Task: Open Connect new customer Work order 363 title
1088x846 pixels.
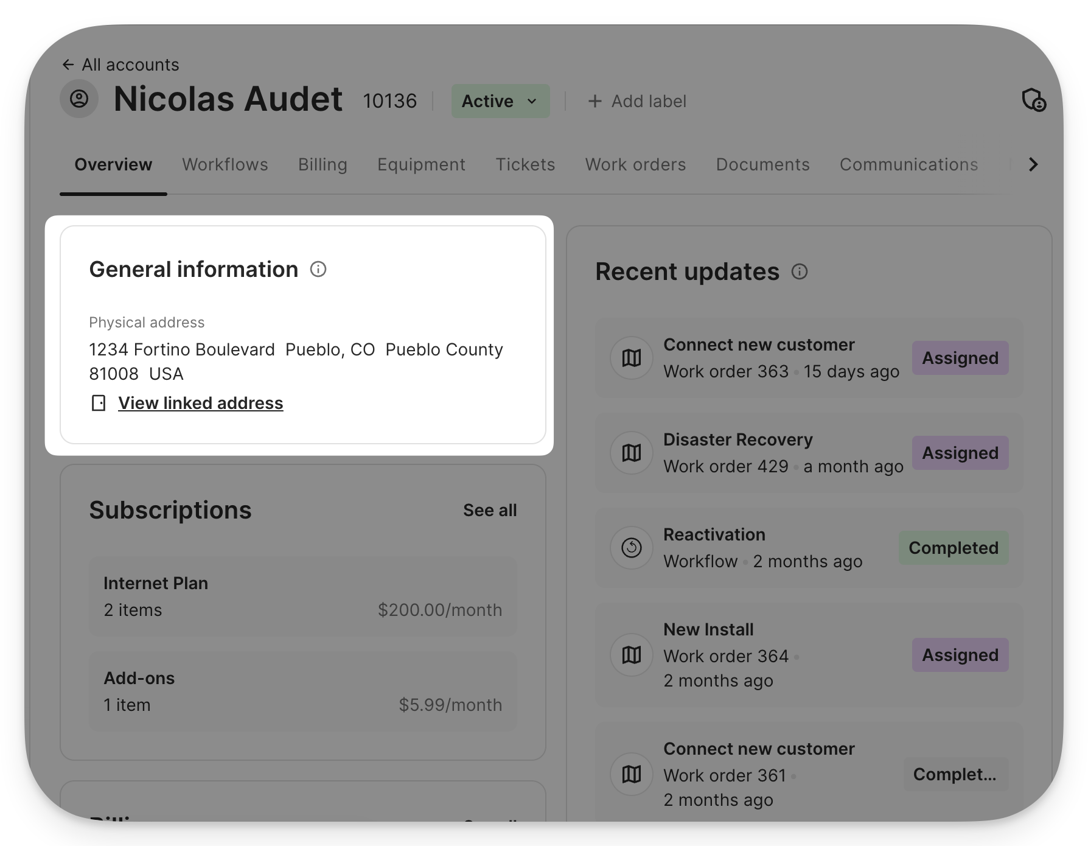Action: point(759,344)
